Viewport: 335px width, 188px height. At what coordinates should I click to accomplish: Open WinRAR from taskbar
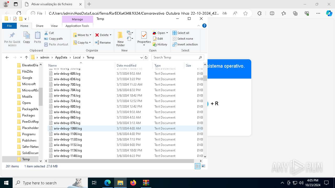[x=146, y=183]
